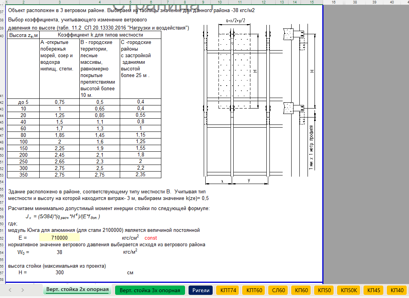Screen dimensions: 409x298
Task: Click the red 'const' label
Action: pos(150,238)
